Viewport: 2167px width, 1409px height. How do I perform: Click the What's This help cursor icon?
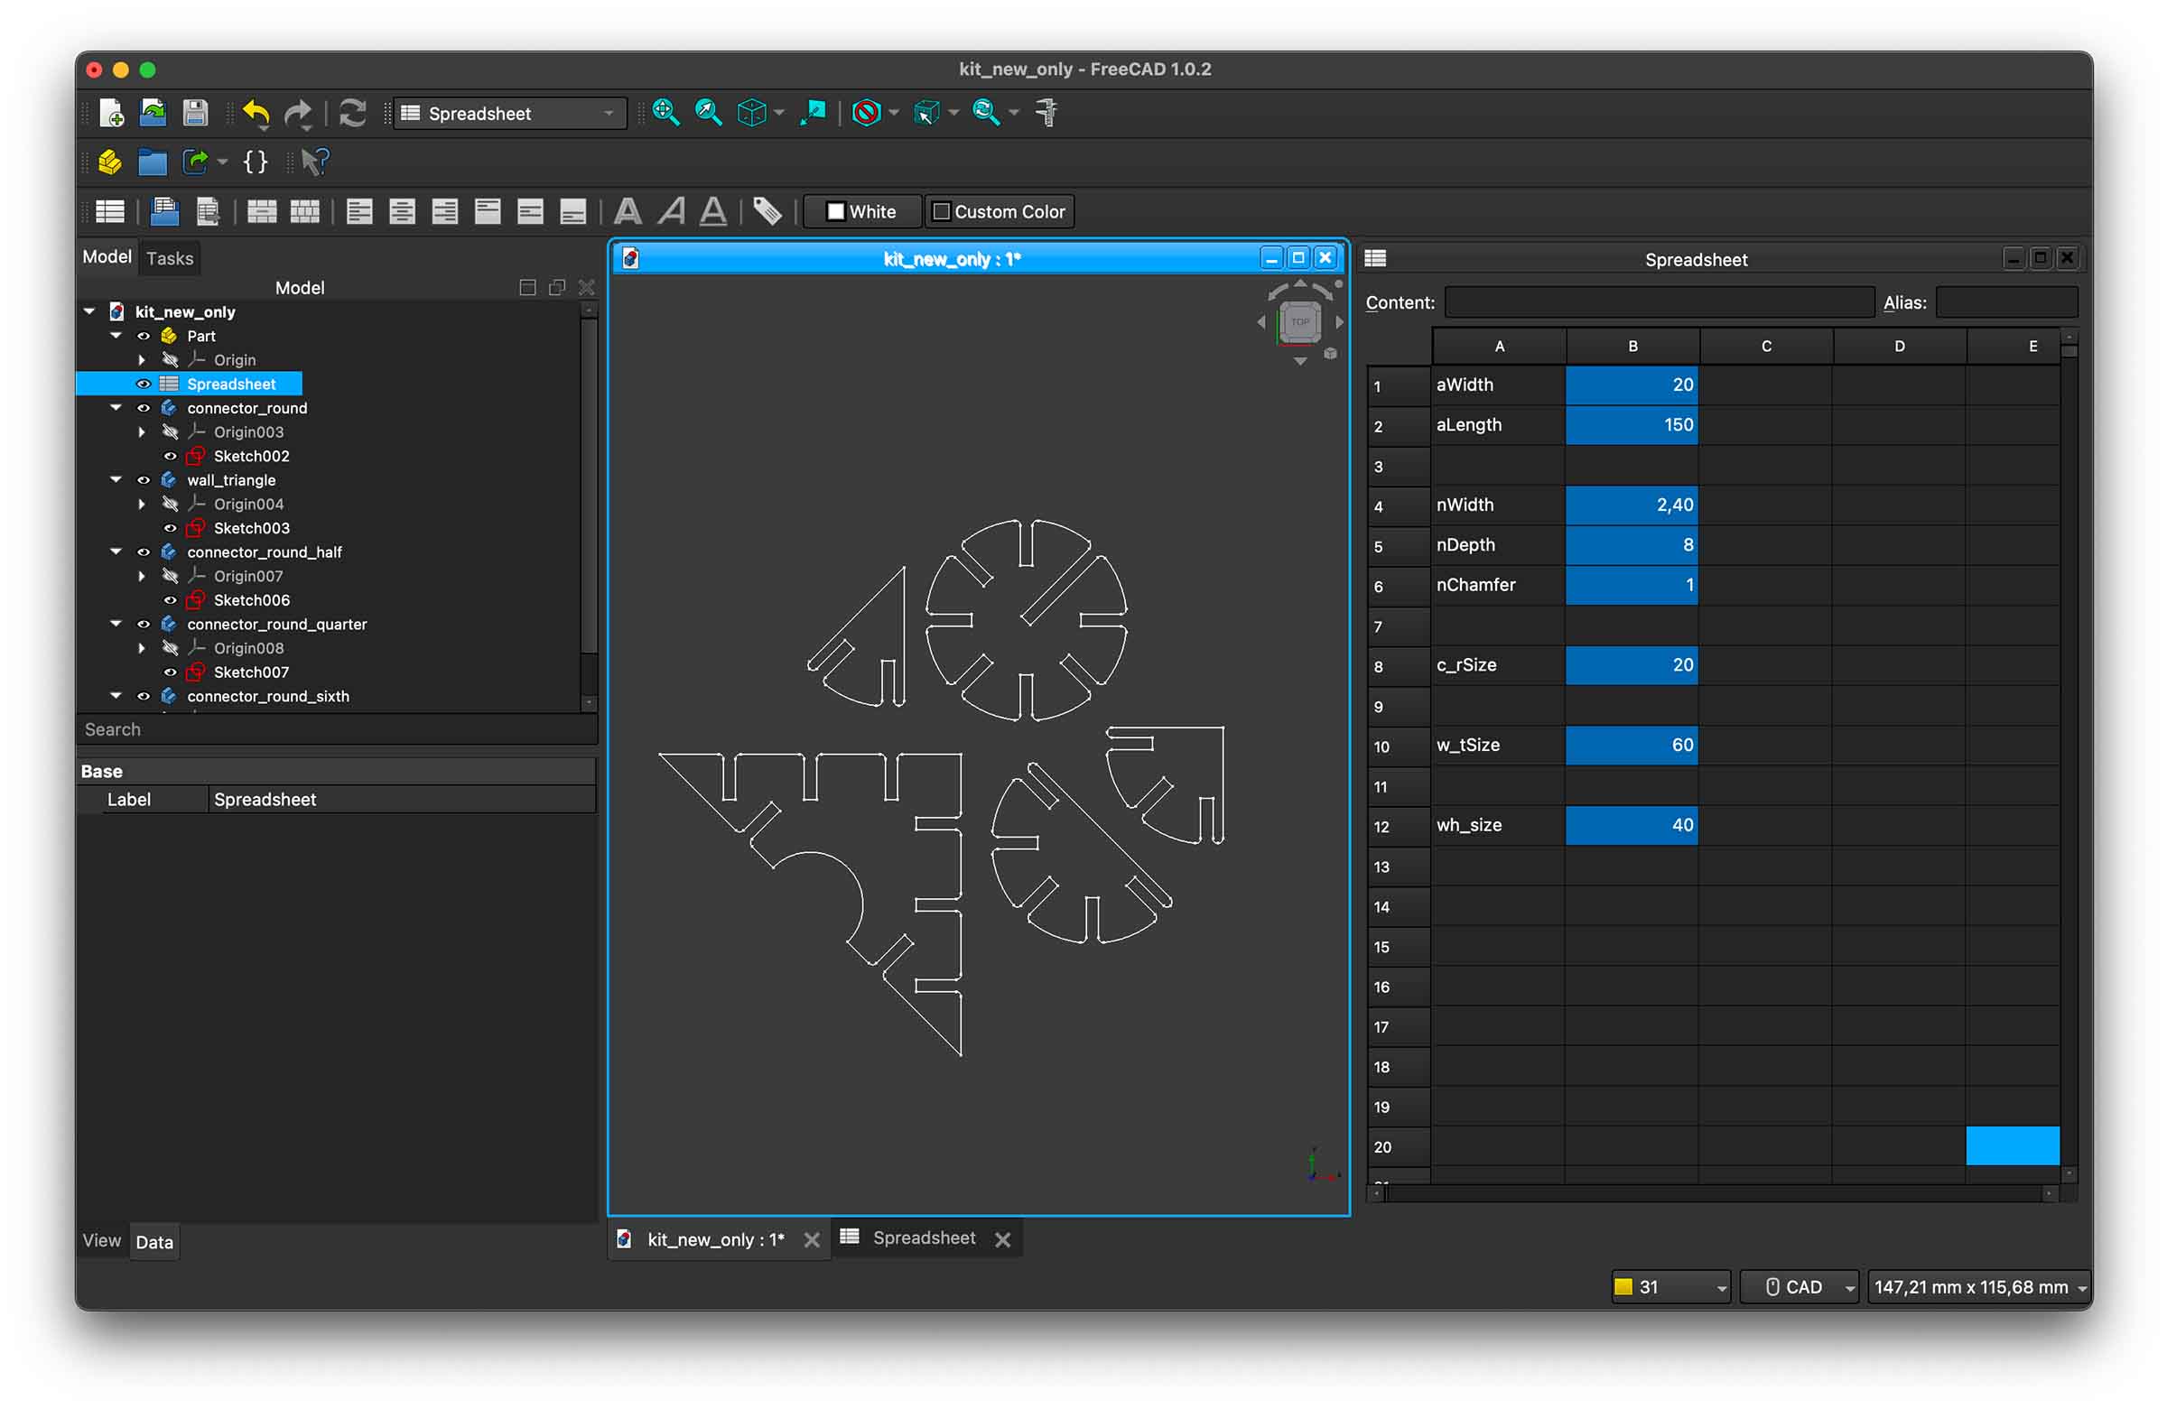tap(314, 162)
